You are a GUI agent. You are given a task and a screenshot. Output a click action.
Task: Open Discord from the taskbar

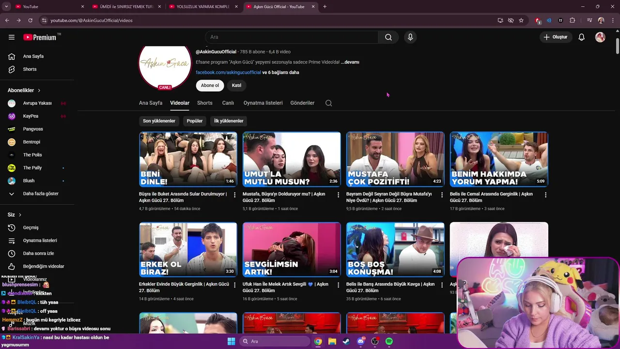pos(360,341)
